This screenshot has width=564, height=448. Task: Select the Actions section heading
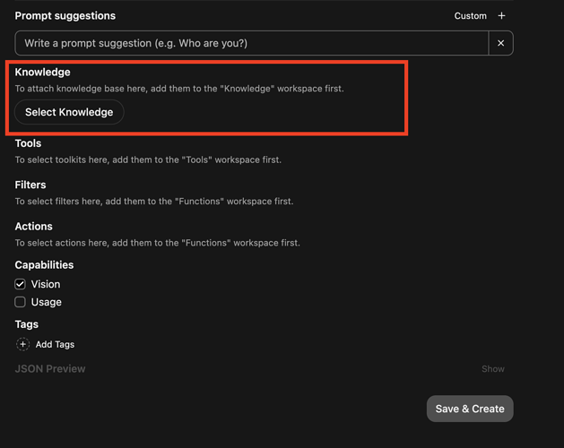[x=33, y=227]
